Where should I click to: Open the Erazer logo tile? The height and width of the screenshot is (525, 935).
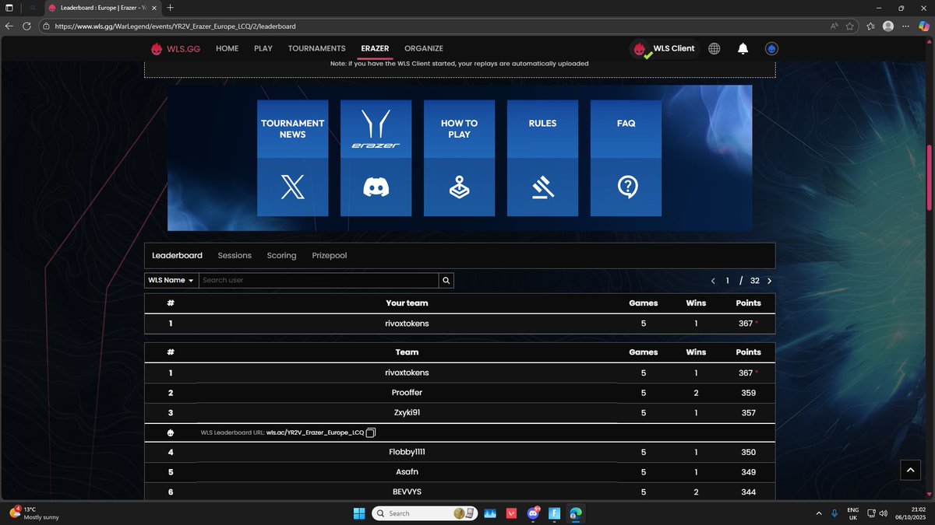[x=376, y=129]
